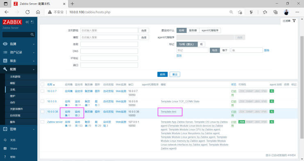Click in the DNS filter input field
The image size is (304, 161).
[109, 51]
